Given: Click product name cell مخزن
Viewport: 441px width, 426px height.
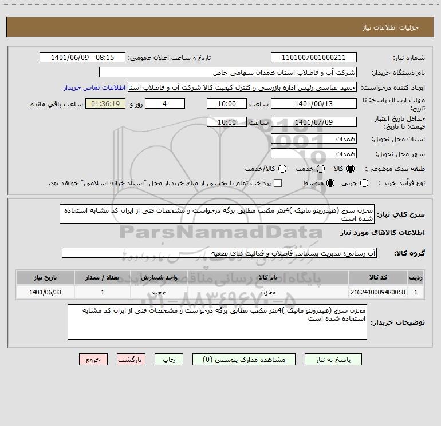Looking at the screenshot, I should click(268, 292).
